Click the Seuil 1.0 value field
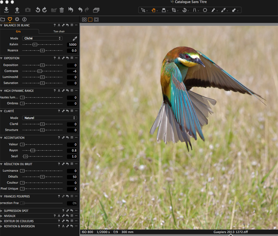 click(x=72, y=156)
